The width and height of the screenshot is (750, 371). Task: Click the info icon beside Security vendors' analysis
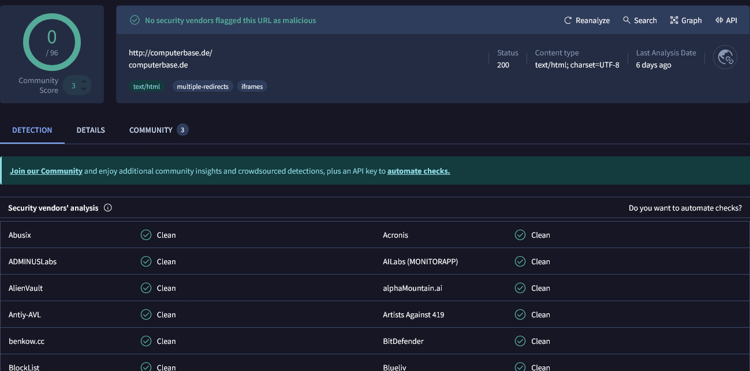tap(107, 208)
